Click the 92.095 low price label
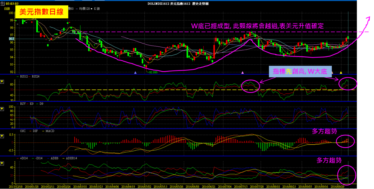This screenshot has width=374, height=189. pos(153,72)
